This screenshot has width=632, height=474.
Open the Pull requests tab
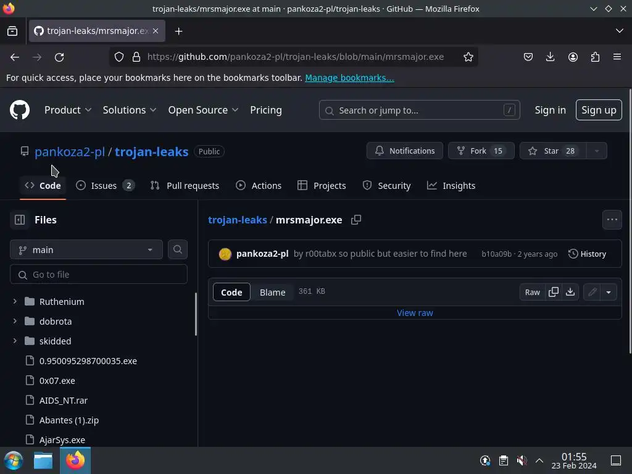[185, 185]
